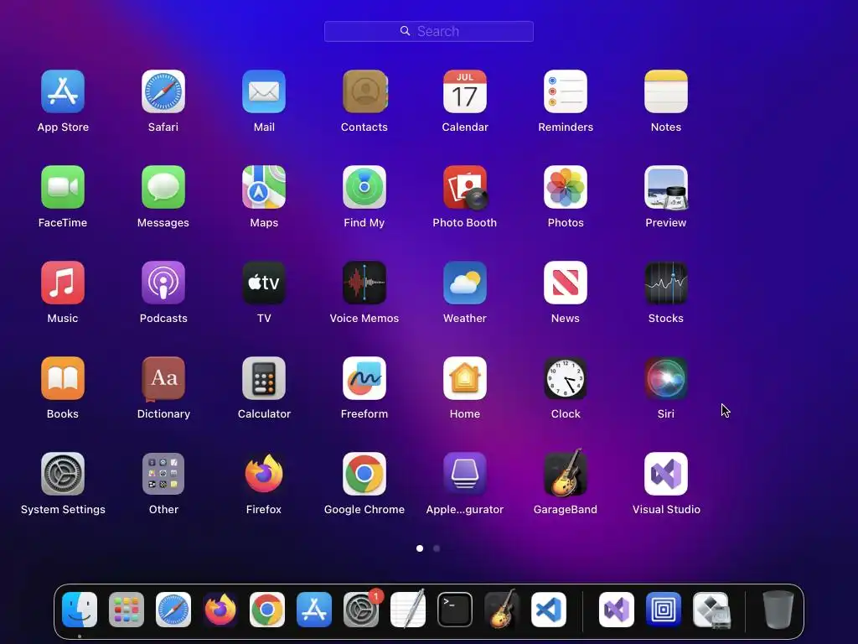Launch the Clock app
The width and height of the screenshot is (858, 644).
click(x=566, y=378)
